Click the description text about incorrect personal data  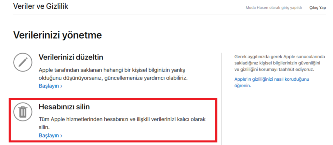[113, 74]
